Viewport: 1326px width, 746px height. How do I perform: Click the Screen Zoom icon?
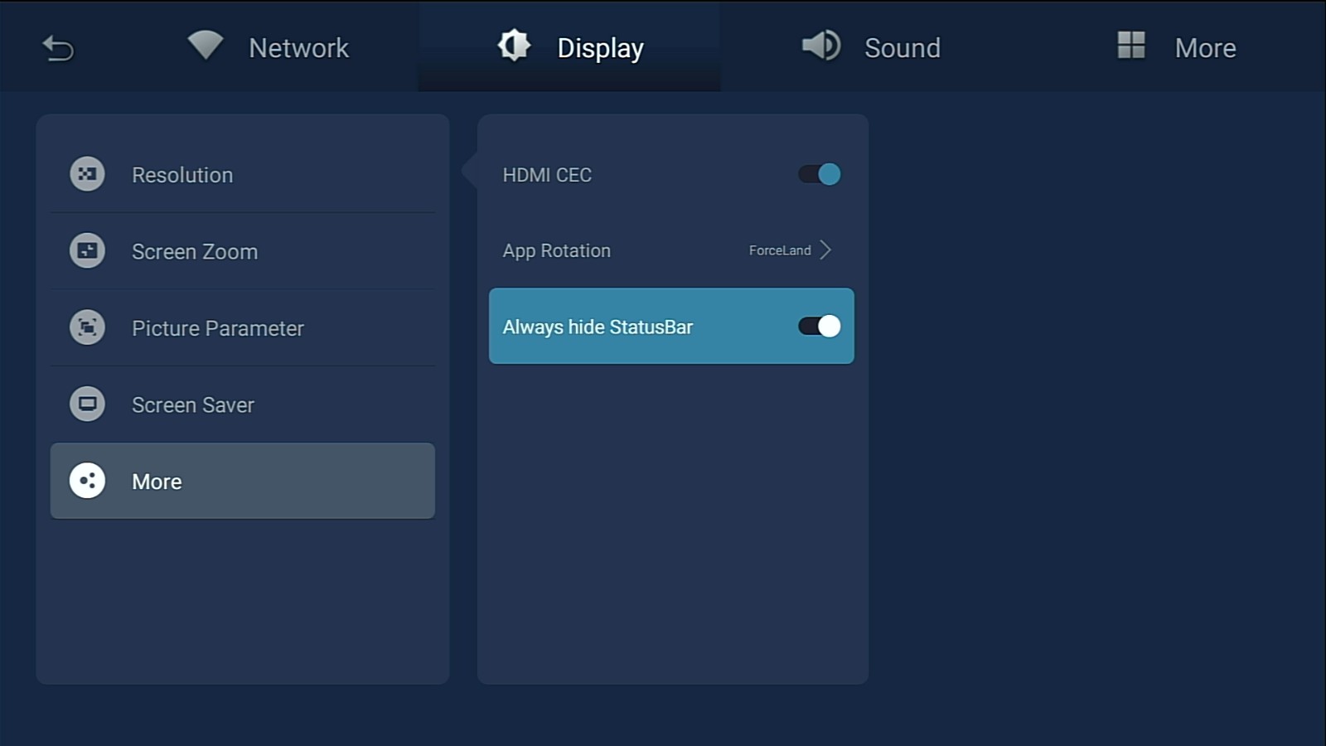87,251
